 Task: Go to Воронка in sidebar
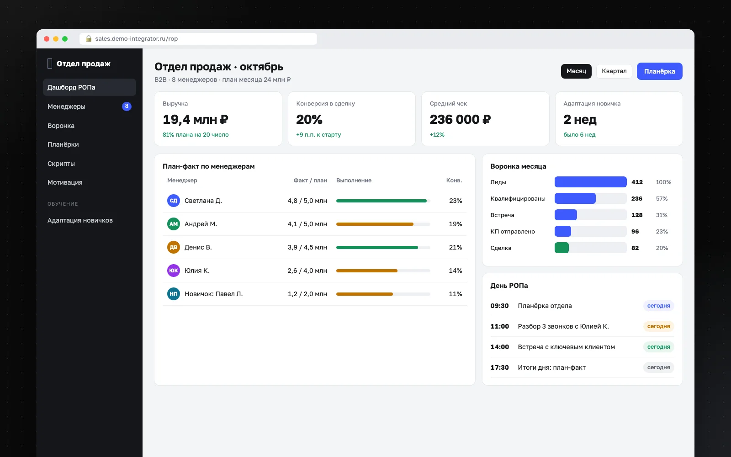[x=90, y=126]
